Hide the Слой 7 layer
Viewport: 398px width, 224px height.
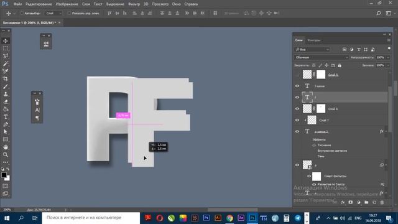[x=297, y=120]
